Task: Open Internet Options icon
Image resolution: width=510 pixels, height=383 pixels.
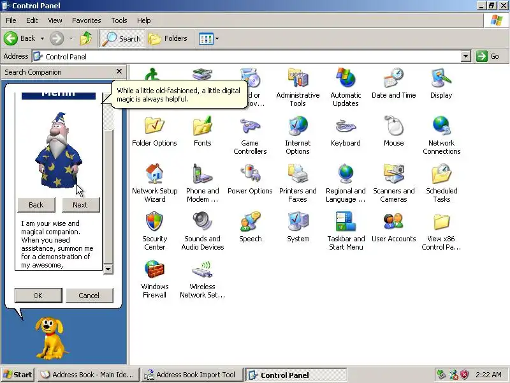Action: pos(298,135)
